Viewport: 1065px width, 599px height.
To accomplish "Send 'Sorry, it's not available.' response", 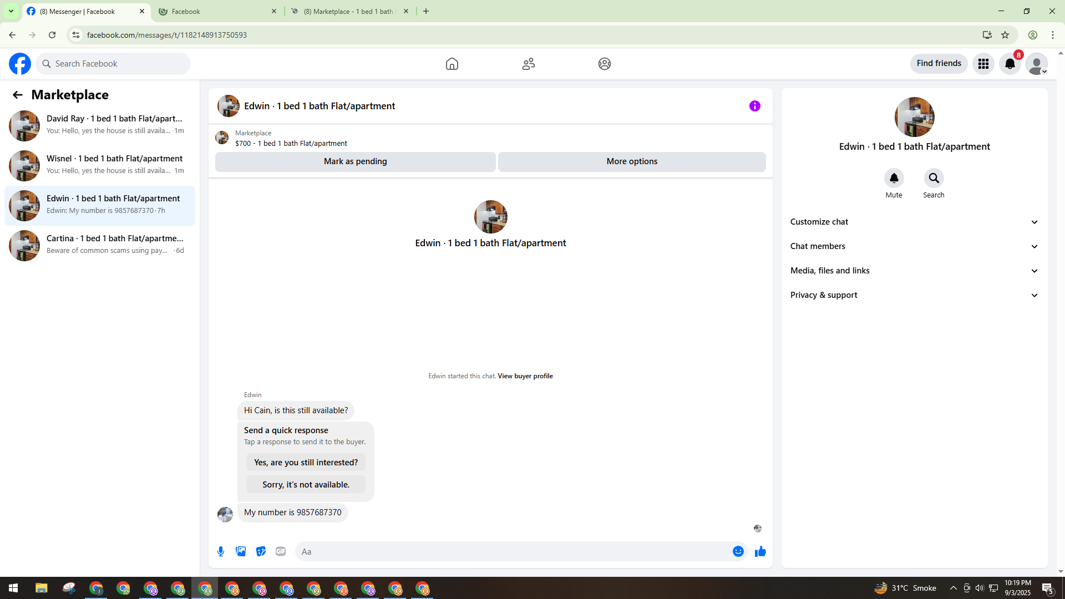I will [x=306, y=485].
